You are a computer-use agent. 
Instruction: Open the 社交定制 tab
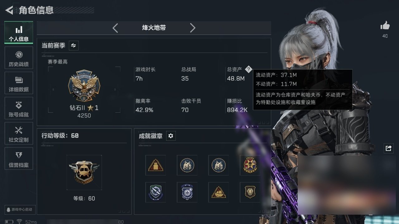(x=19, y=133)
